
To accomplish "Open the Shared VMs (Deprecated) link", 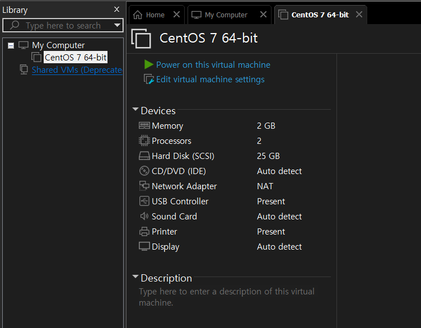I will point(77,70).
